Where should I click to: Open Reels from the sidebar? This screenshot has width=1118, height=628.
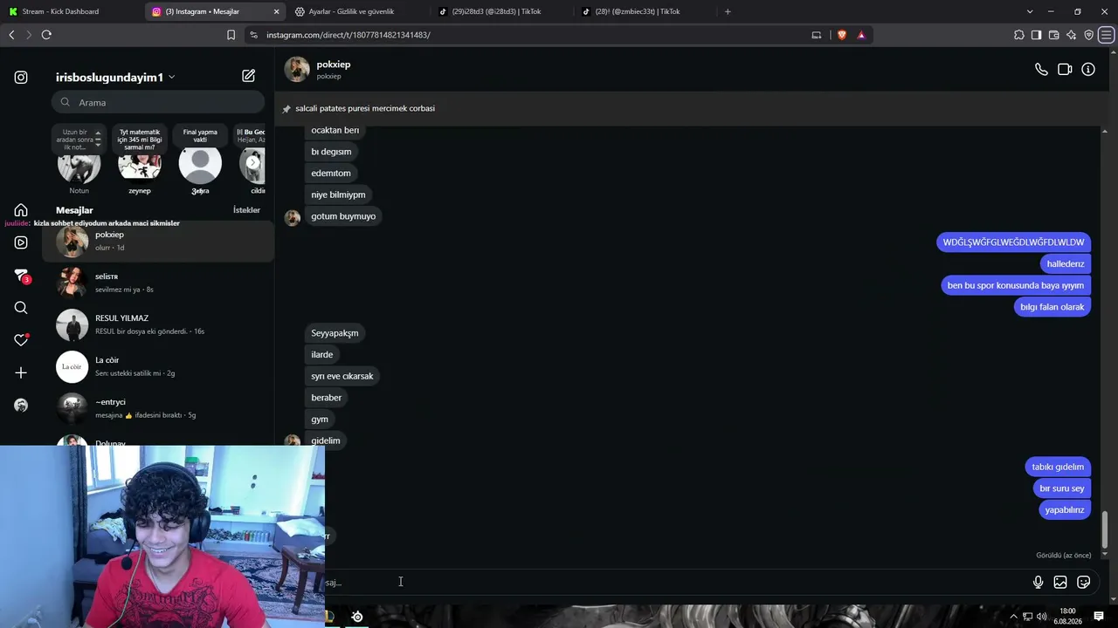tap(21, 242)
